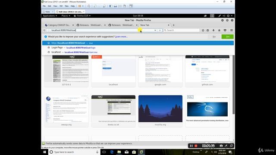Screen dimensions: 276x155
Task: Open Kali Applications menu
Action: pyautogui.click(x=50, y=15)
